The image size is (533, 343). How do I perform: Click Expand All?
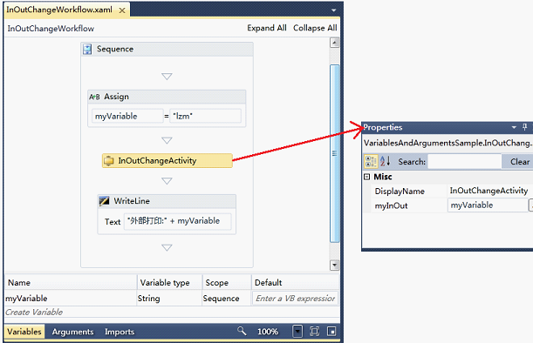coord(267,28)
